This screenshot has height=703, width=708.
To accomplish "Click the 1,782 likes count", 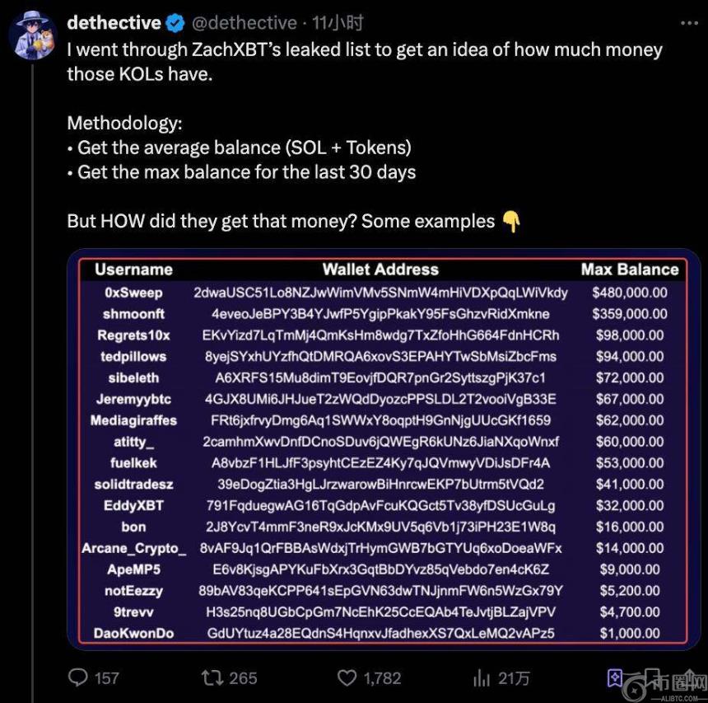I will [382, 677].
